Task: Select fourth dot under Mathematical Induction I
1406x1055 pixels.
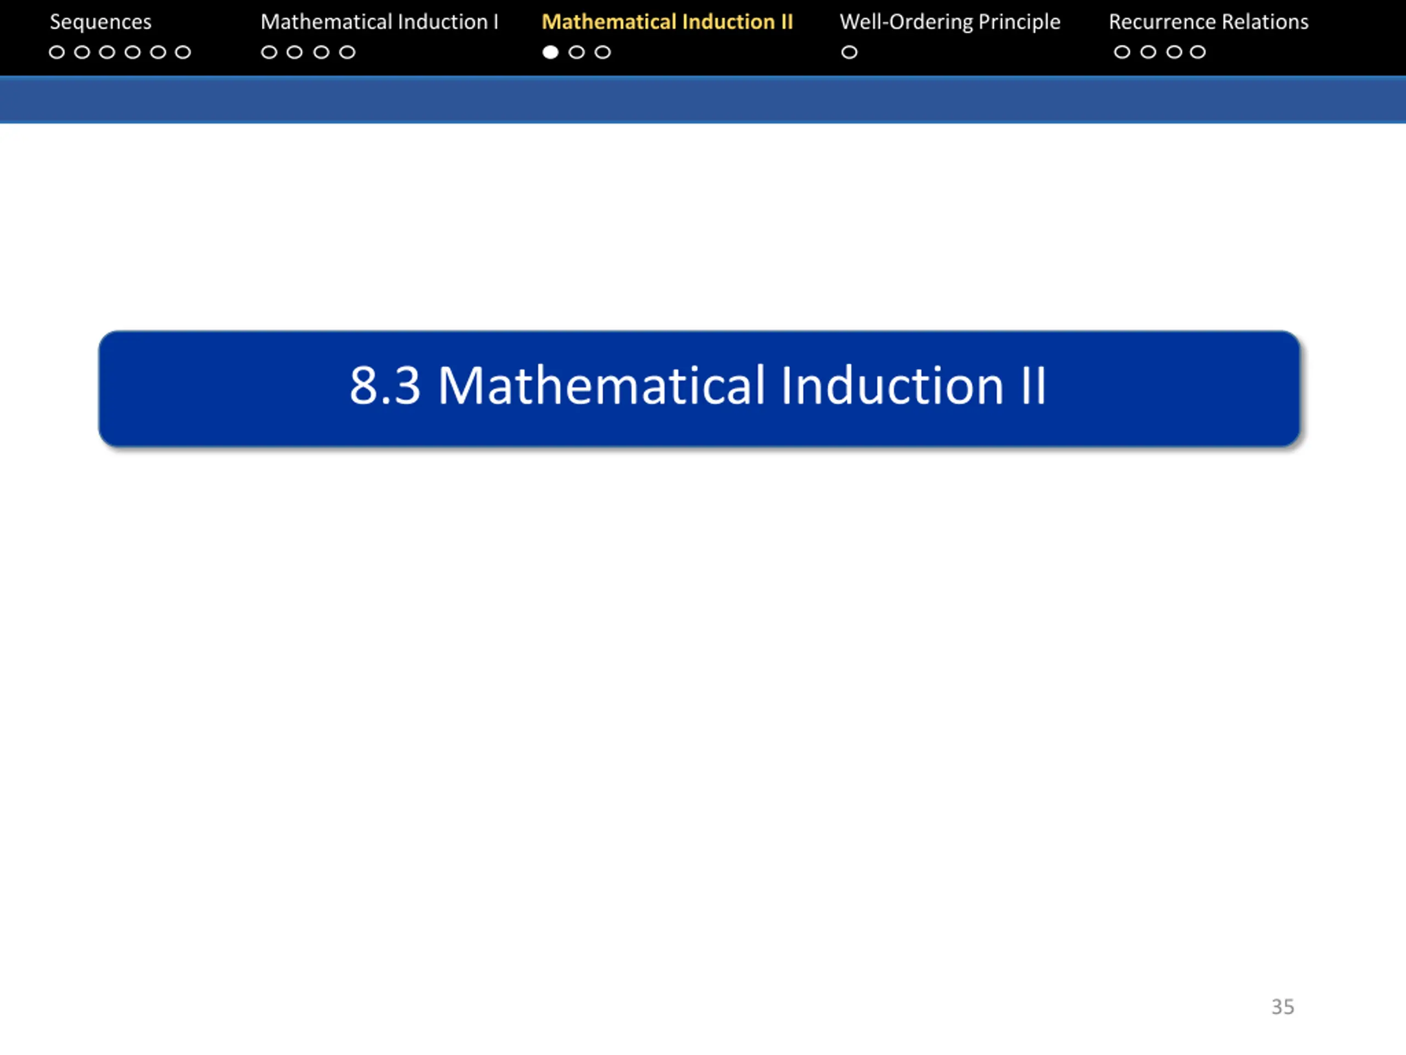Action: point(347,52)
